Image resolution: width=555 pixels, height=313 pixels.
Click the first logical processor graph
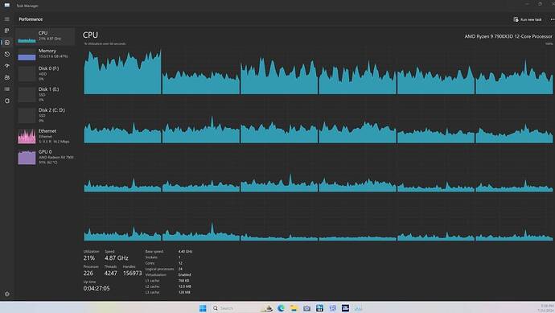[122, 71]
